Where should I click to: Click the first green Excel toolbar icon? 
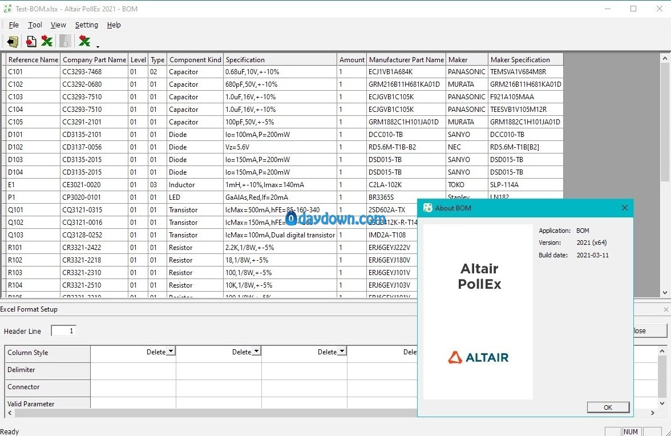coord(47,41)
